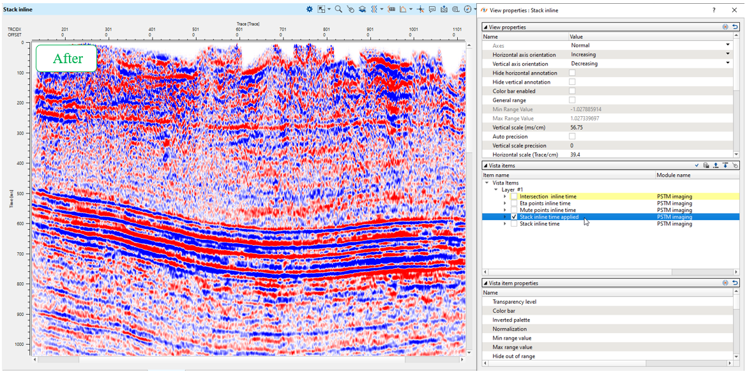Enable the Color bar enabled checkbox
The image size is (747, 374).
[x=572, y=91]
